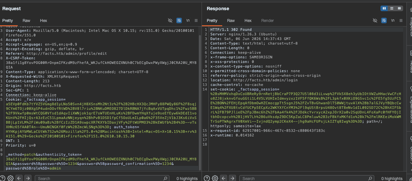This screenshot has width=412, height=181.
Task: Toggle the \n display in the Request pane
Action: (x=188, y=20)
